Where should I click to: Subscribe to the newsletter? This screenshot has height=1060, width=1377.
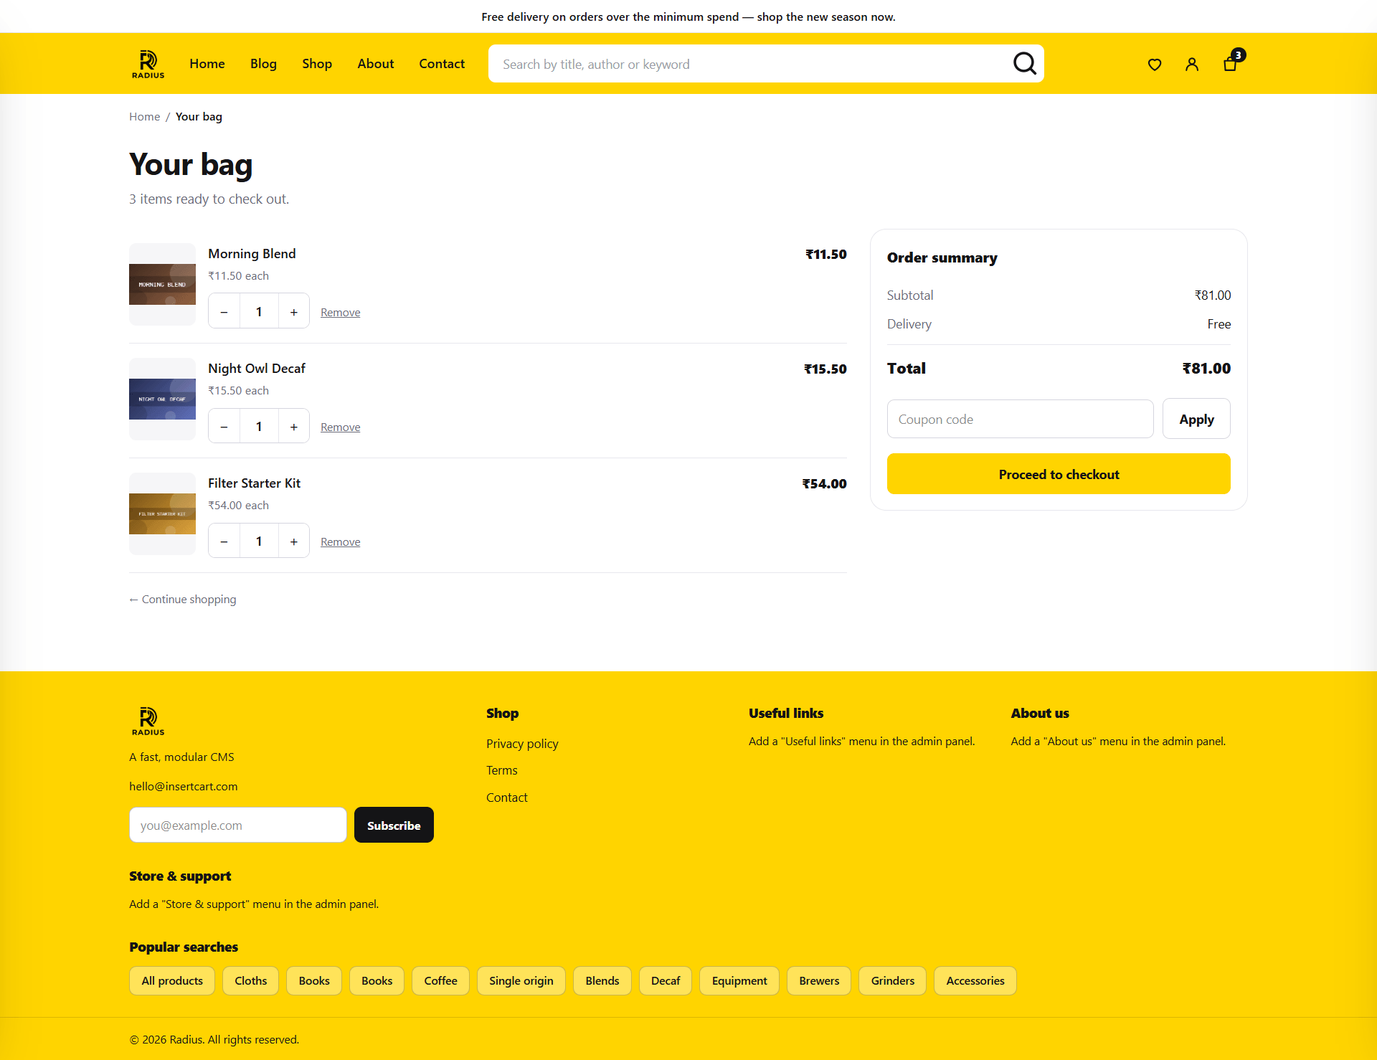click(x=394, y=825)
